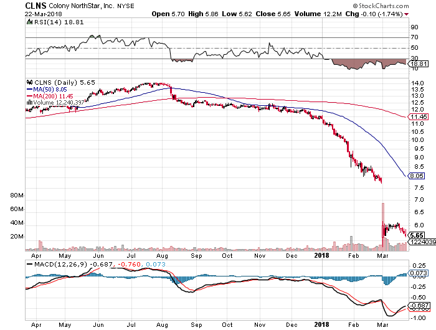
Task: Click the MA(200) 11.45 legend text
Action: [53, 96]
